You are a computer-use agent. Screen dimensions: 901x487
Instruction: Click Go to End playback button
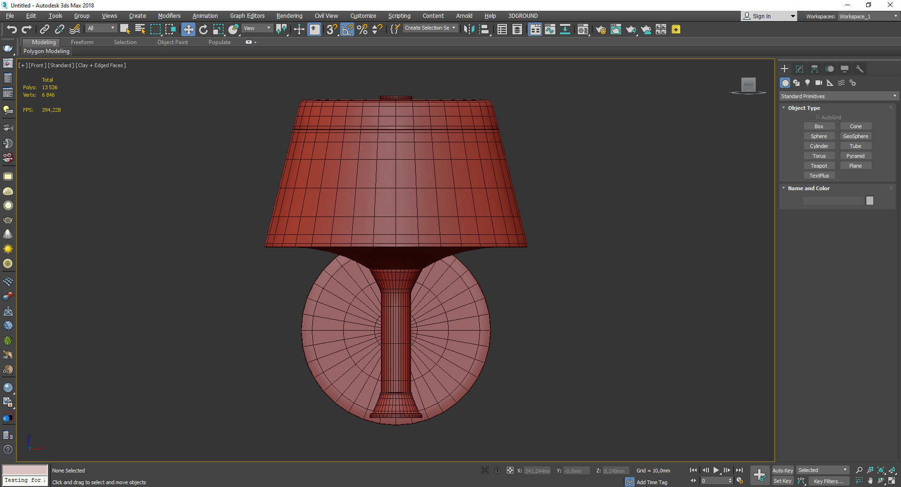point(739,470)
